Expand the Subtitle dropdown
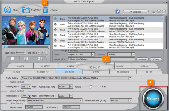This screenshot has width=169, height=111. pos(133,54)
